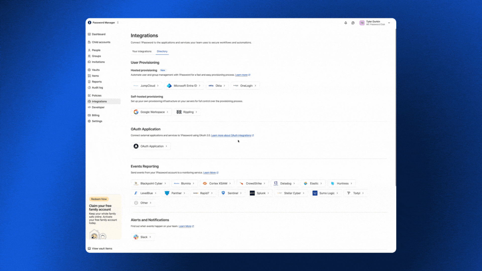Choose Okta provisioning integration
The height and width of the screenshot is (271, 482).
point(217,86)
